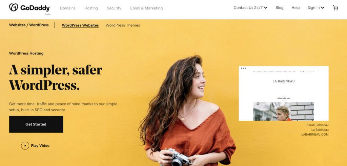Open the Hosting menu
Screen dimensions: 347x166
pyautogui.click(x=91, y=8)
